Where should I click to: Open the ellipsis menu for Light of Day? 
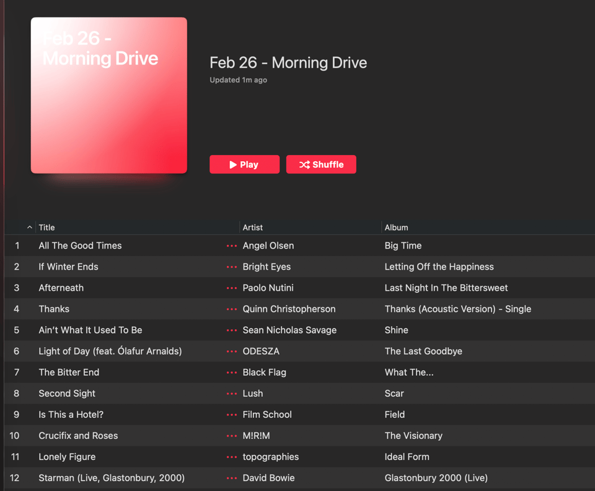coord(232,352)
